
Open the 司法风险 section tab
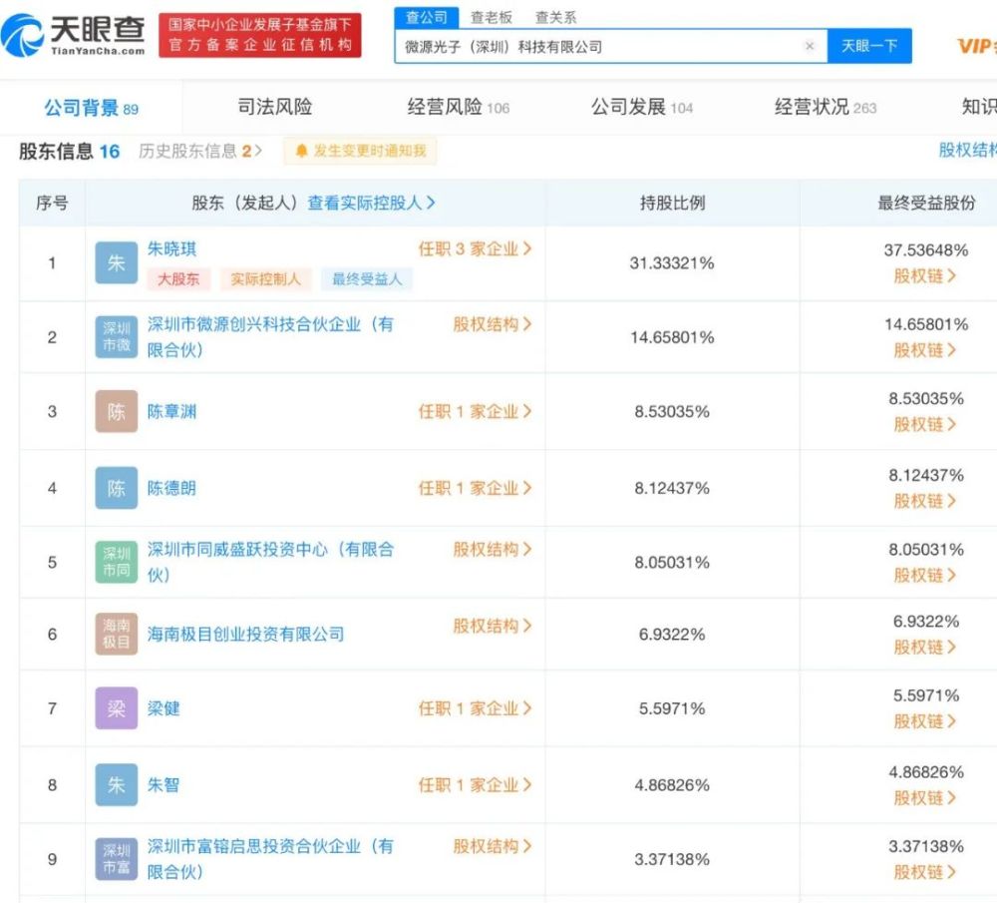[x=275, y=107]
